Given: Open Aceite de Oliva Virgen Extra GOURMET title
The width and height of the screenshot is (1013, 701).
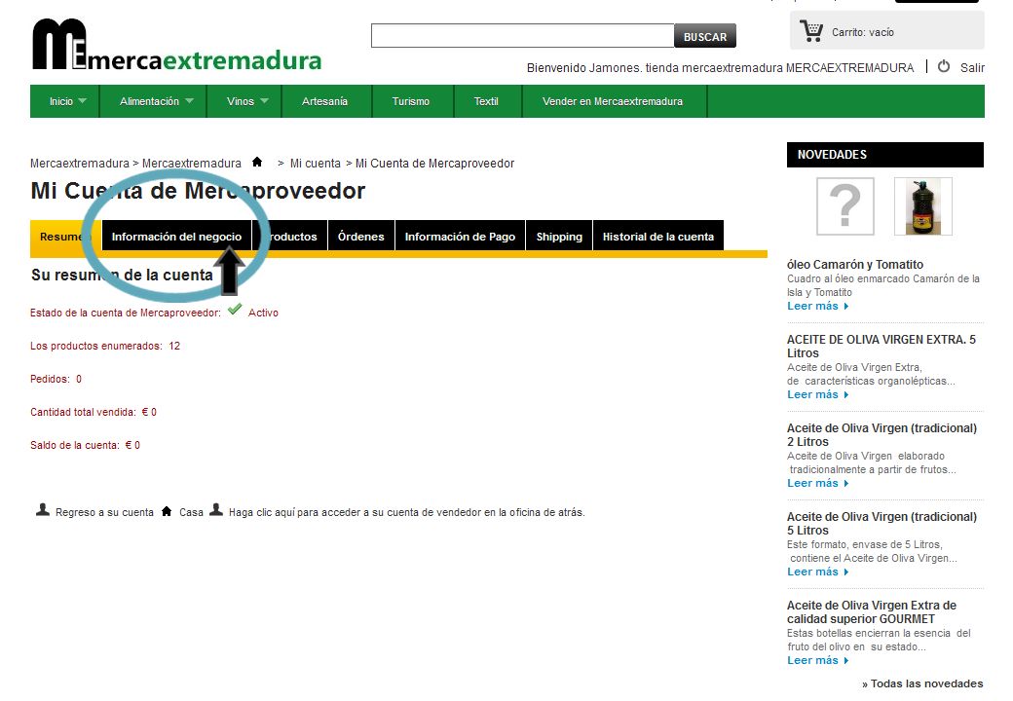Looking at the screenshot, I should click(872, 612).
